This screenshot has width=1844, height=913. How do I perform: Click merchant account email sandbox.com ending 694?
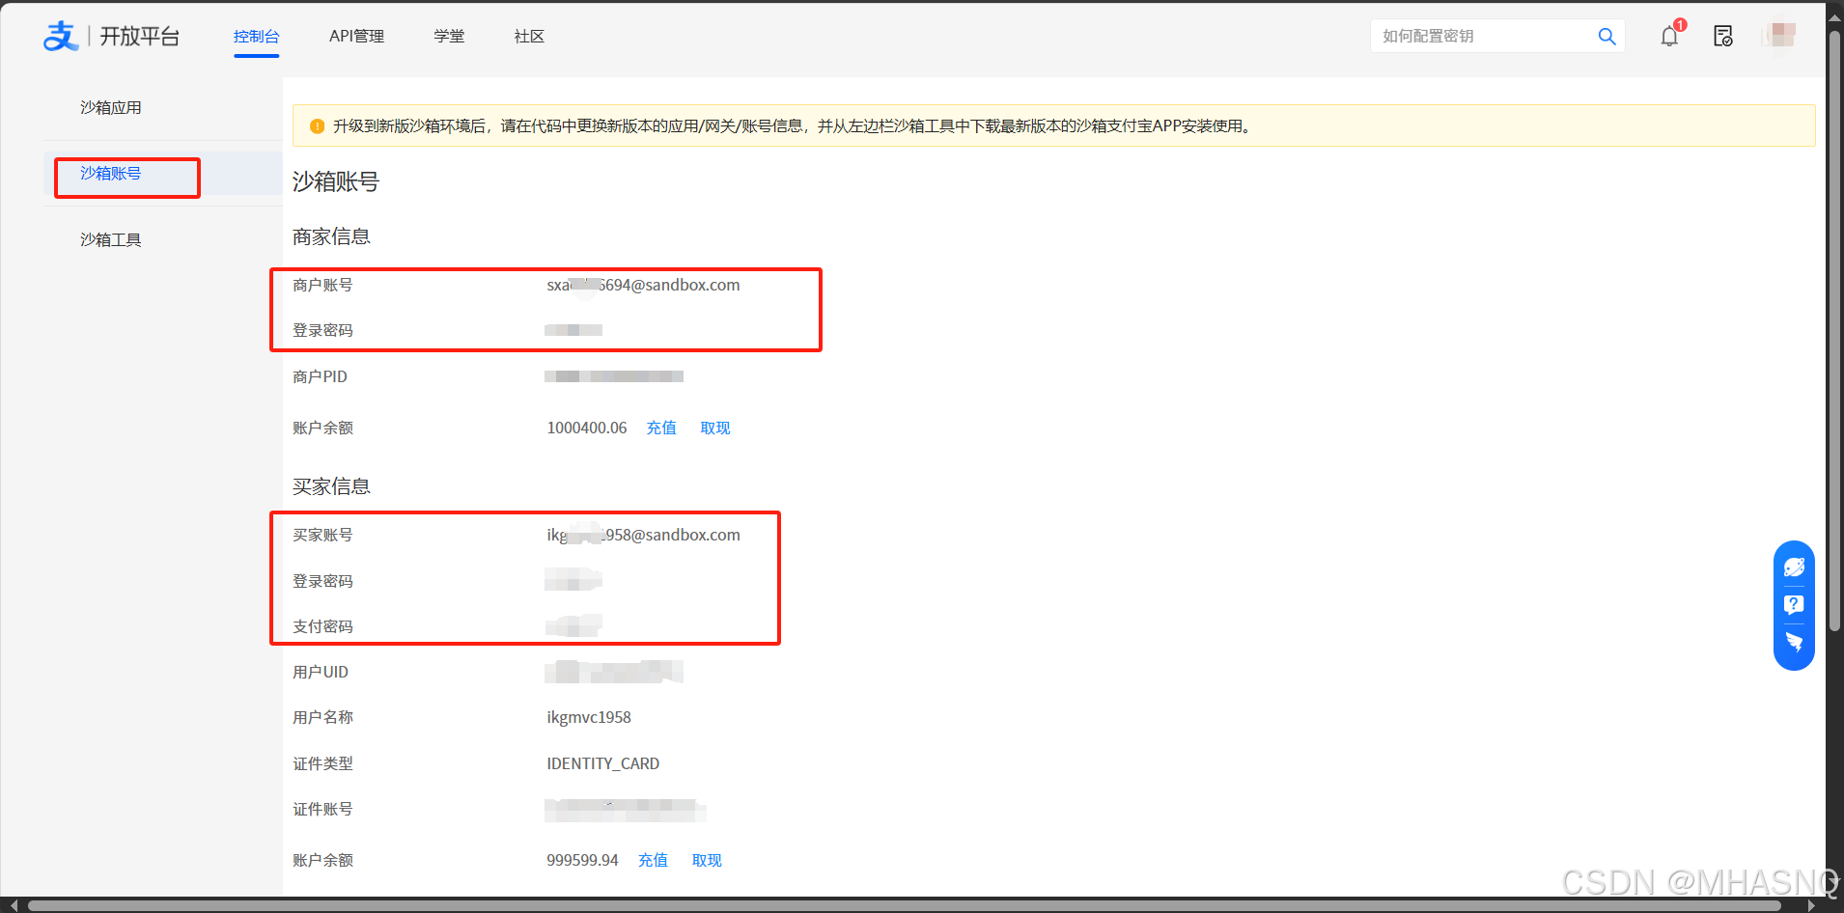click(643, 285)
